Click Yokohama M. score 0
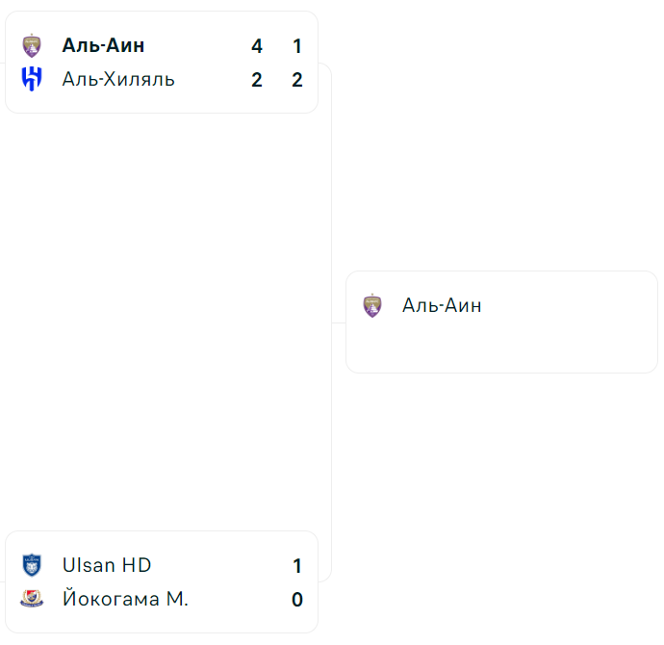This screenshot has height=645, width=664. point(297,600)
